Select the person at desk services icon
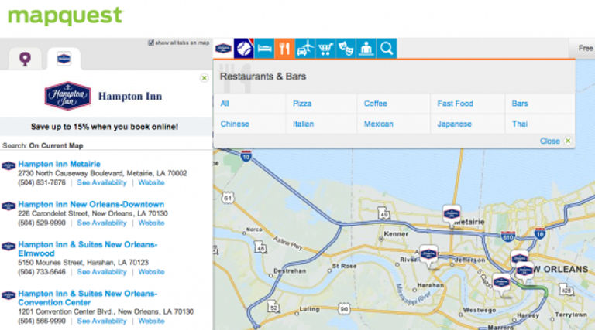 click(366, 49)
